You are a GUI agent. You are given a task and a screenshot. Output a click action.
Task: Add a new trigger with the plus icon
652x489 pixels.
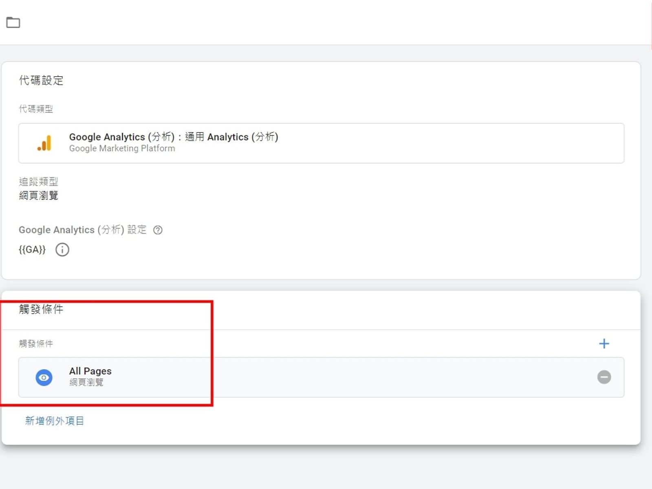tap(604, 344)
